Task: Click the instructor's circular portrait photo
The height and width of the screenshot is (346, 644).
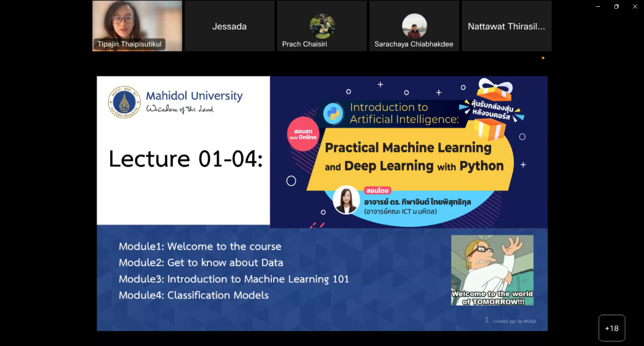Action: 346,200
